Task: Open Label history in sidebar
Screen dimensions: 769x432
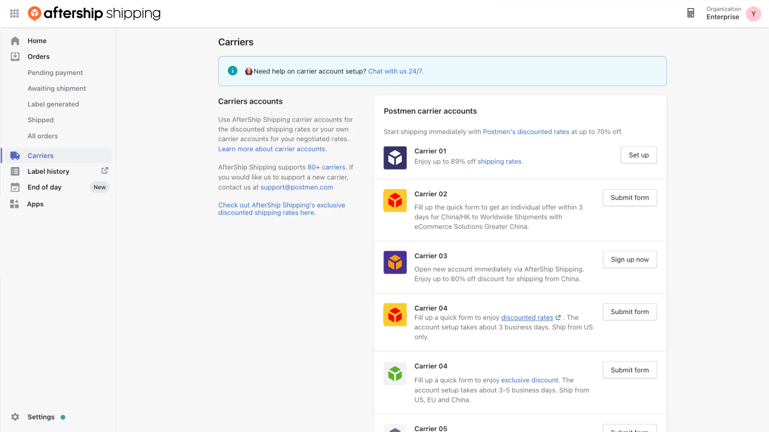Action: (49, 171)
